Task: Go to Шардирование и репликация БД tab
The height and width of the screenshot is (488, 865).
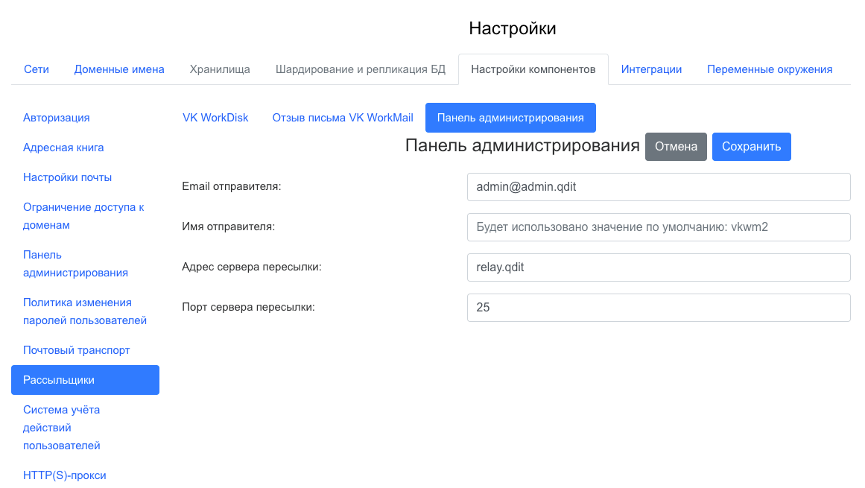Action: pyautogui.click(x=361, y=69)
